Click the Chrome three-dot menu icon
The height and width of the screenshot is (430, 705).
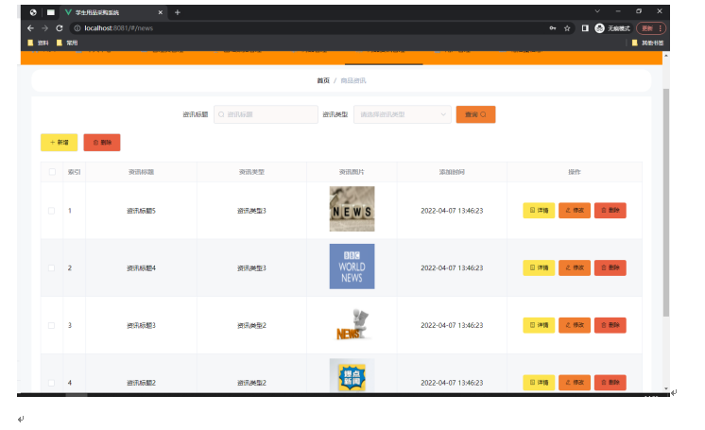coord(660,28)
